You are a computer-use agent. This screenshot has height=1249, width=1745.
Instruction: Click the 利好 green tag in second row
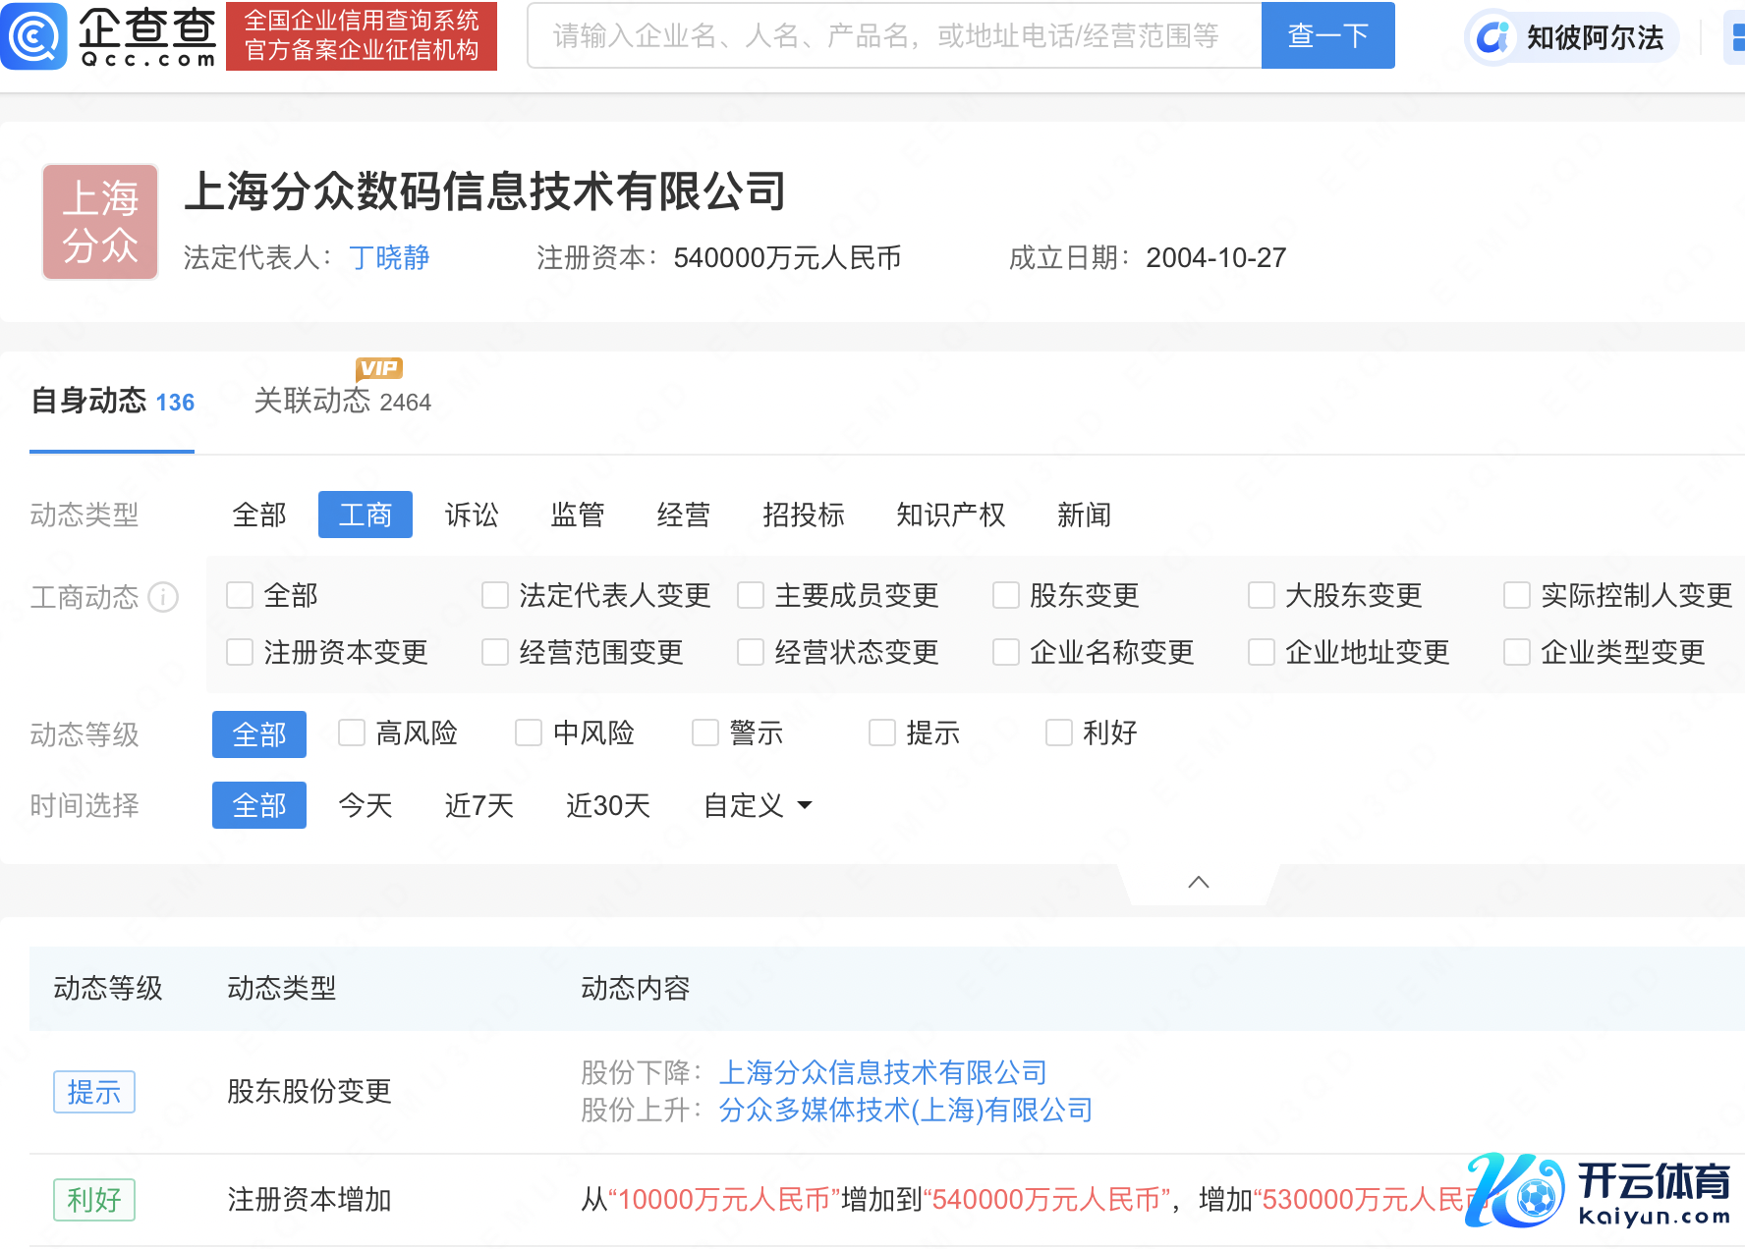click(x=94, y=1200)
